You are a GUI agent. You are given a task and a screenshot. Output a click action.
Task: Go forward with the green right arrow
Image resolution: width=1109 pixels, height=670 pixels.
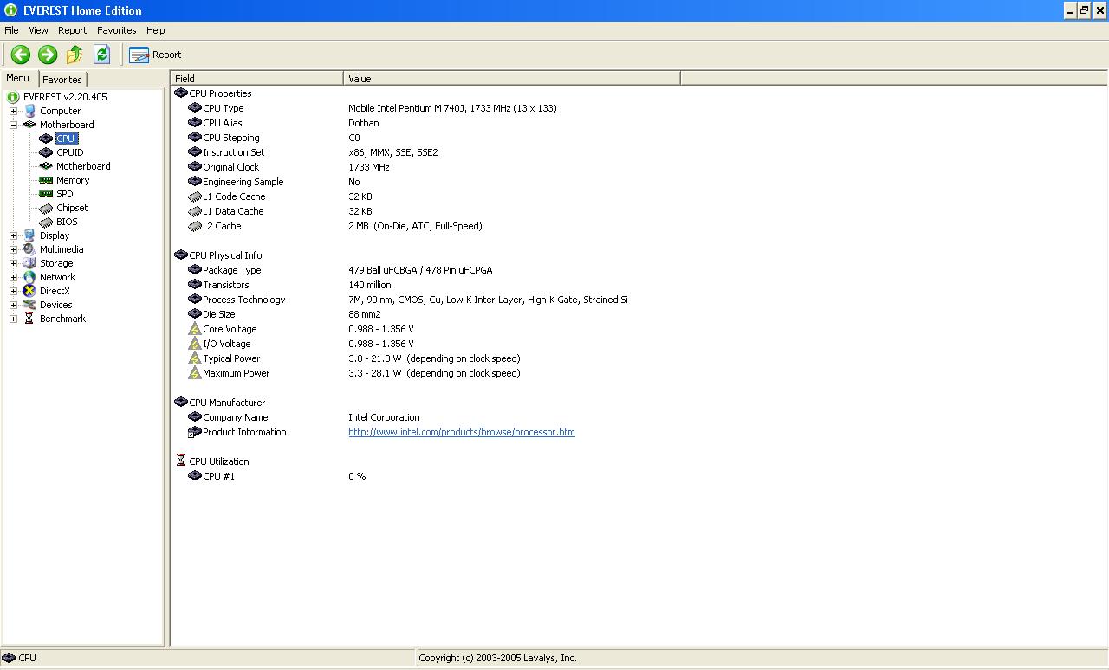tap(48, 55)
